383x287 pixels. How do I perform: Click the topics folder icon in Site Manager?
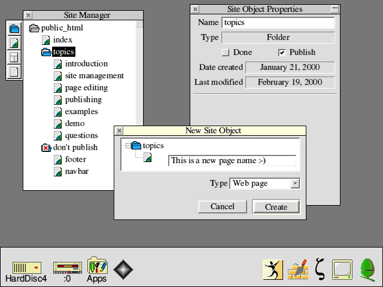tap(46, 52)
